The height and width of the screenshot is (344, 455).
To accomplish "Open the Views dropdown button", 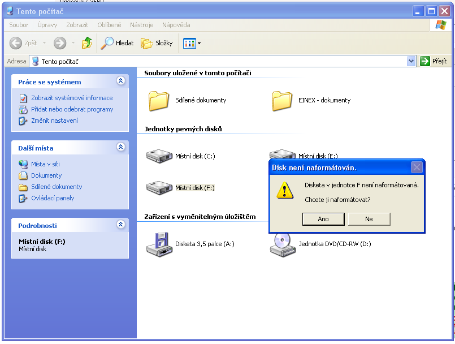I will click(x=192, y=43).
